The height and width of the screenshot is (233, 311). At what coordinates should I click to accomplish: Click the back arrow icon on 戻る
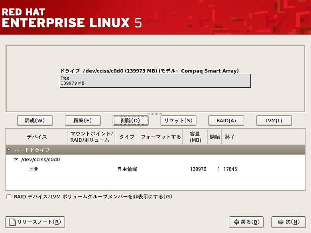click(236, 222)
